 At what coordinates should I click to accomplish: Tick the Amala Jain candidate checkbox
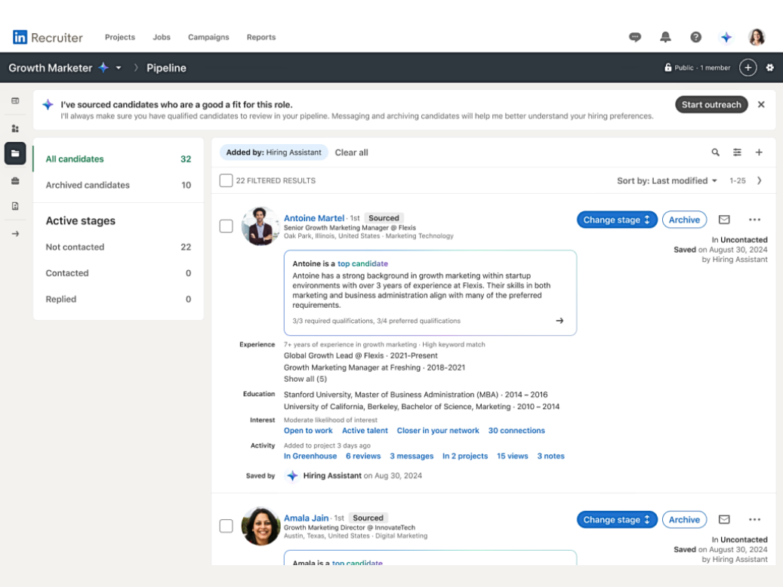(226, 526)
